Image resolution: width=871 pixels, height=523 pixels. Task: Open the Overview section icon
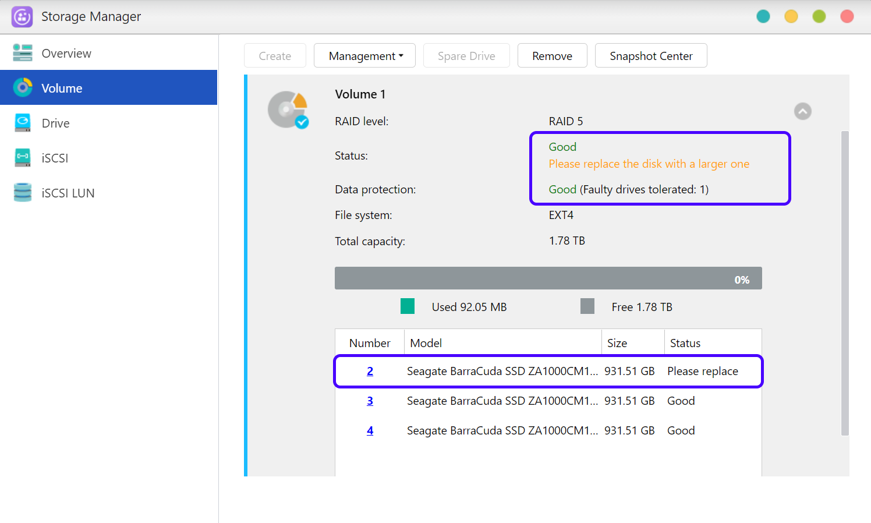pos(23,53)
